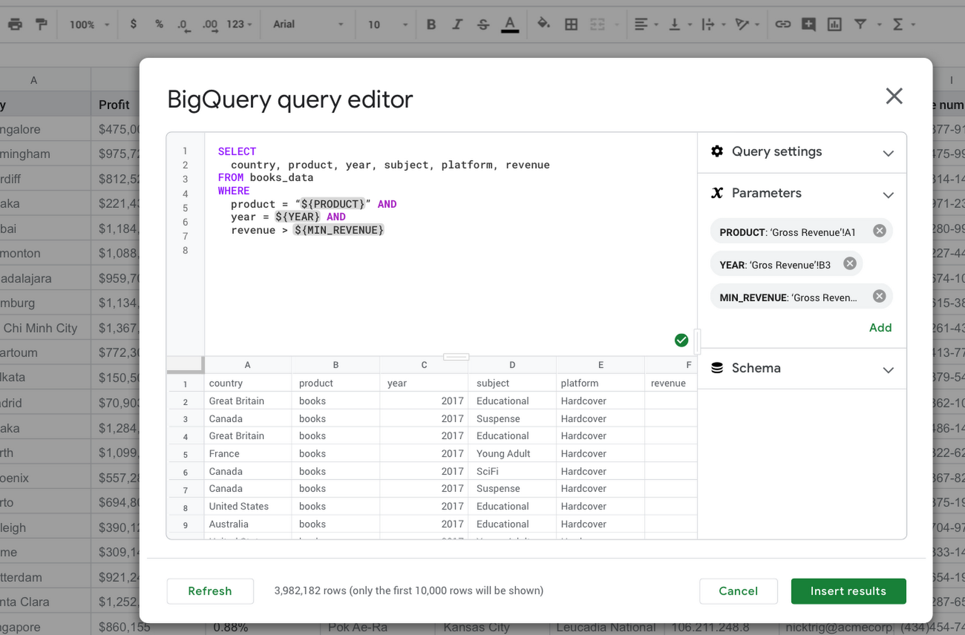The height and width of the screenshot is (635, 965).
Task: Click the Parameters variable icon
Action: pos(717,193)
